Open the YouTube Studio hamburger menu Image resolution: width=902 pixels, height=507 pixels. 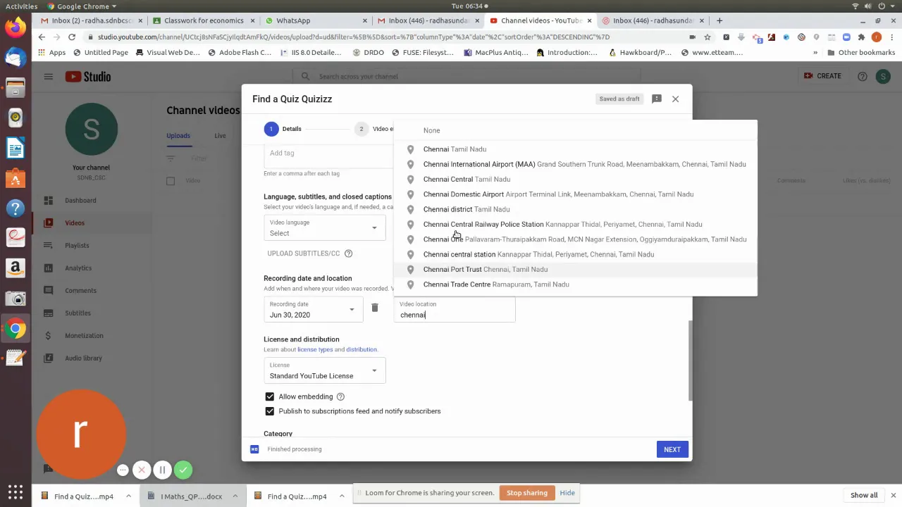coord(48,76)
